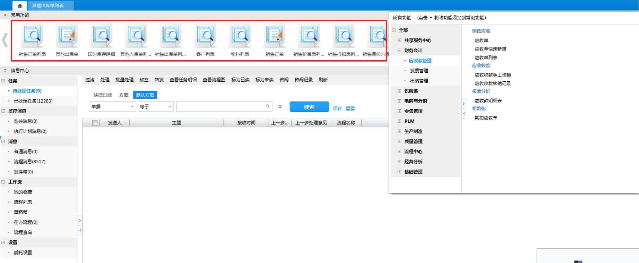Expand the 生产制造 node

(x=399, y=131)
